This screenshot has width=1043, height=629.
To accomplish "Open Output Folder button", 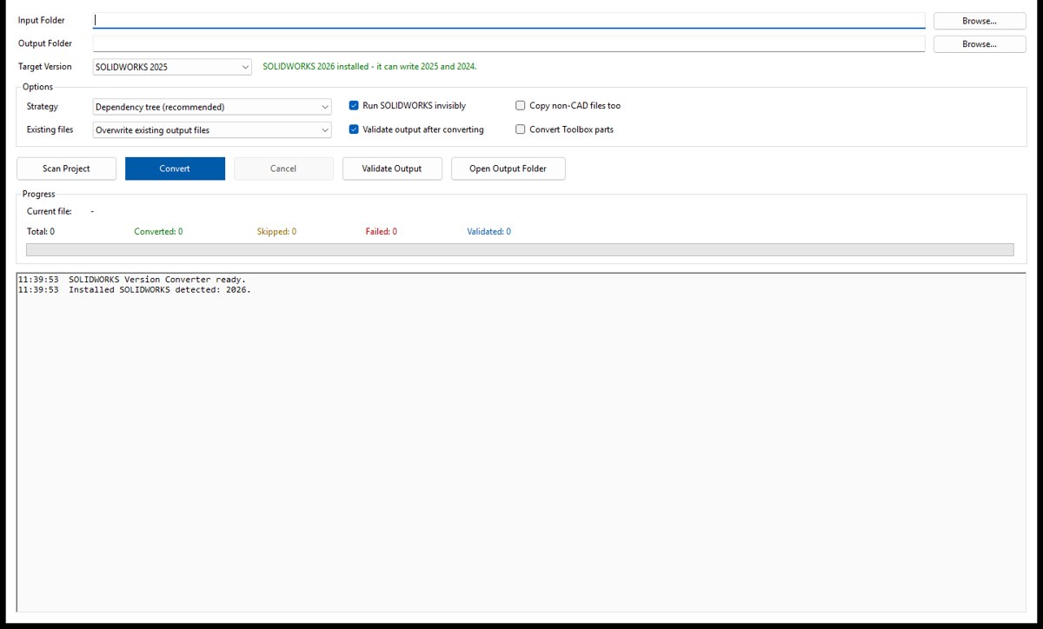I will click(x=508, y=169).
